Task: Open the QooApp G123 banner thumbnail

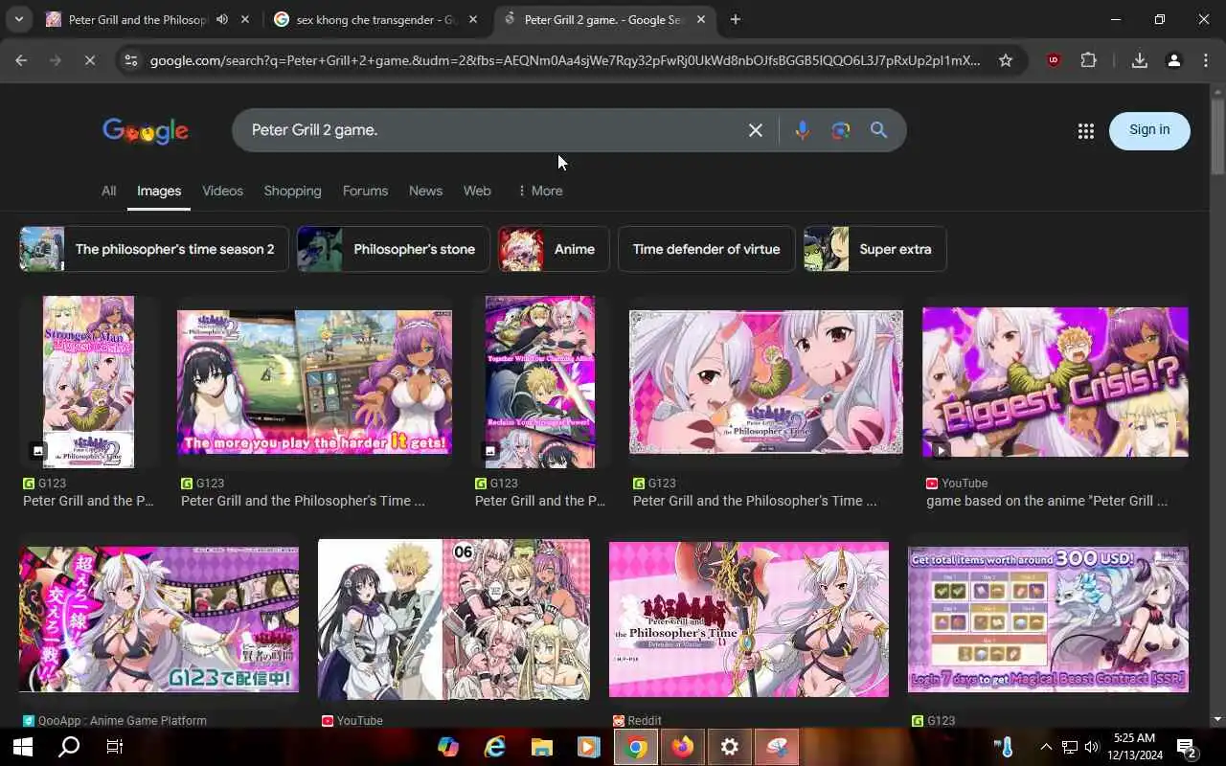Action: (159, 620)
